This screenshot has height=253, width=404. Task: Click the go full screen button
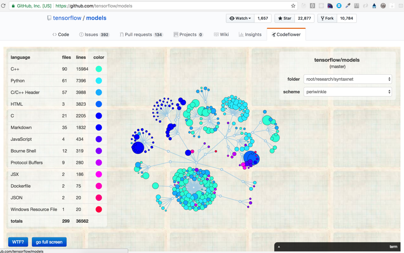[x=49, y=242]
